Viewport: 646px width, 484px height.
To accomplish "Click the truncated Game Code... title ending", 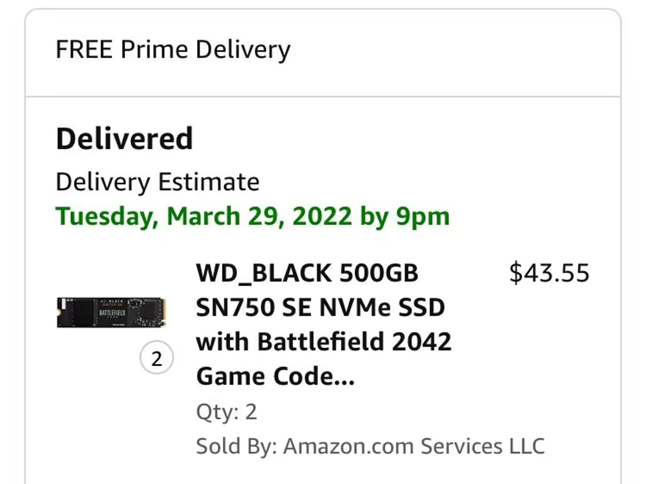I will (x=275, y=376).
